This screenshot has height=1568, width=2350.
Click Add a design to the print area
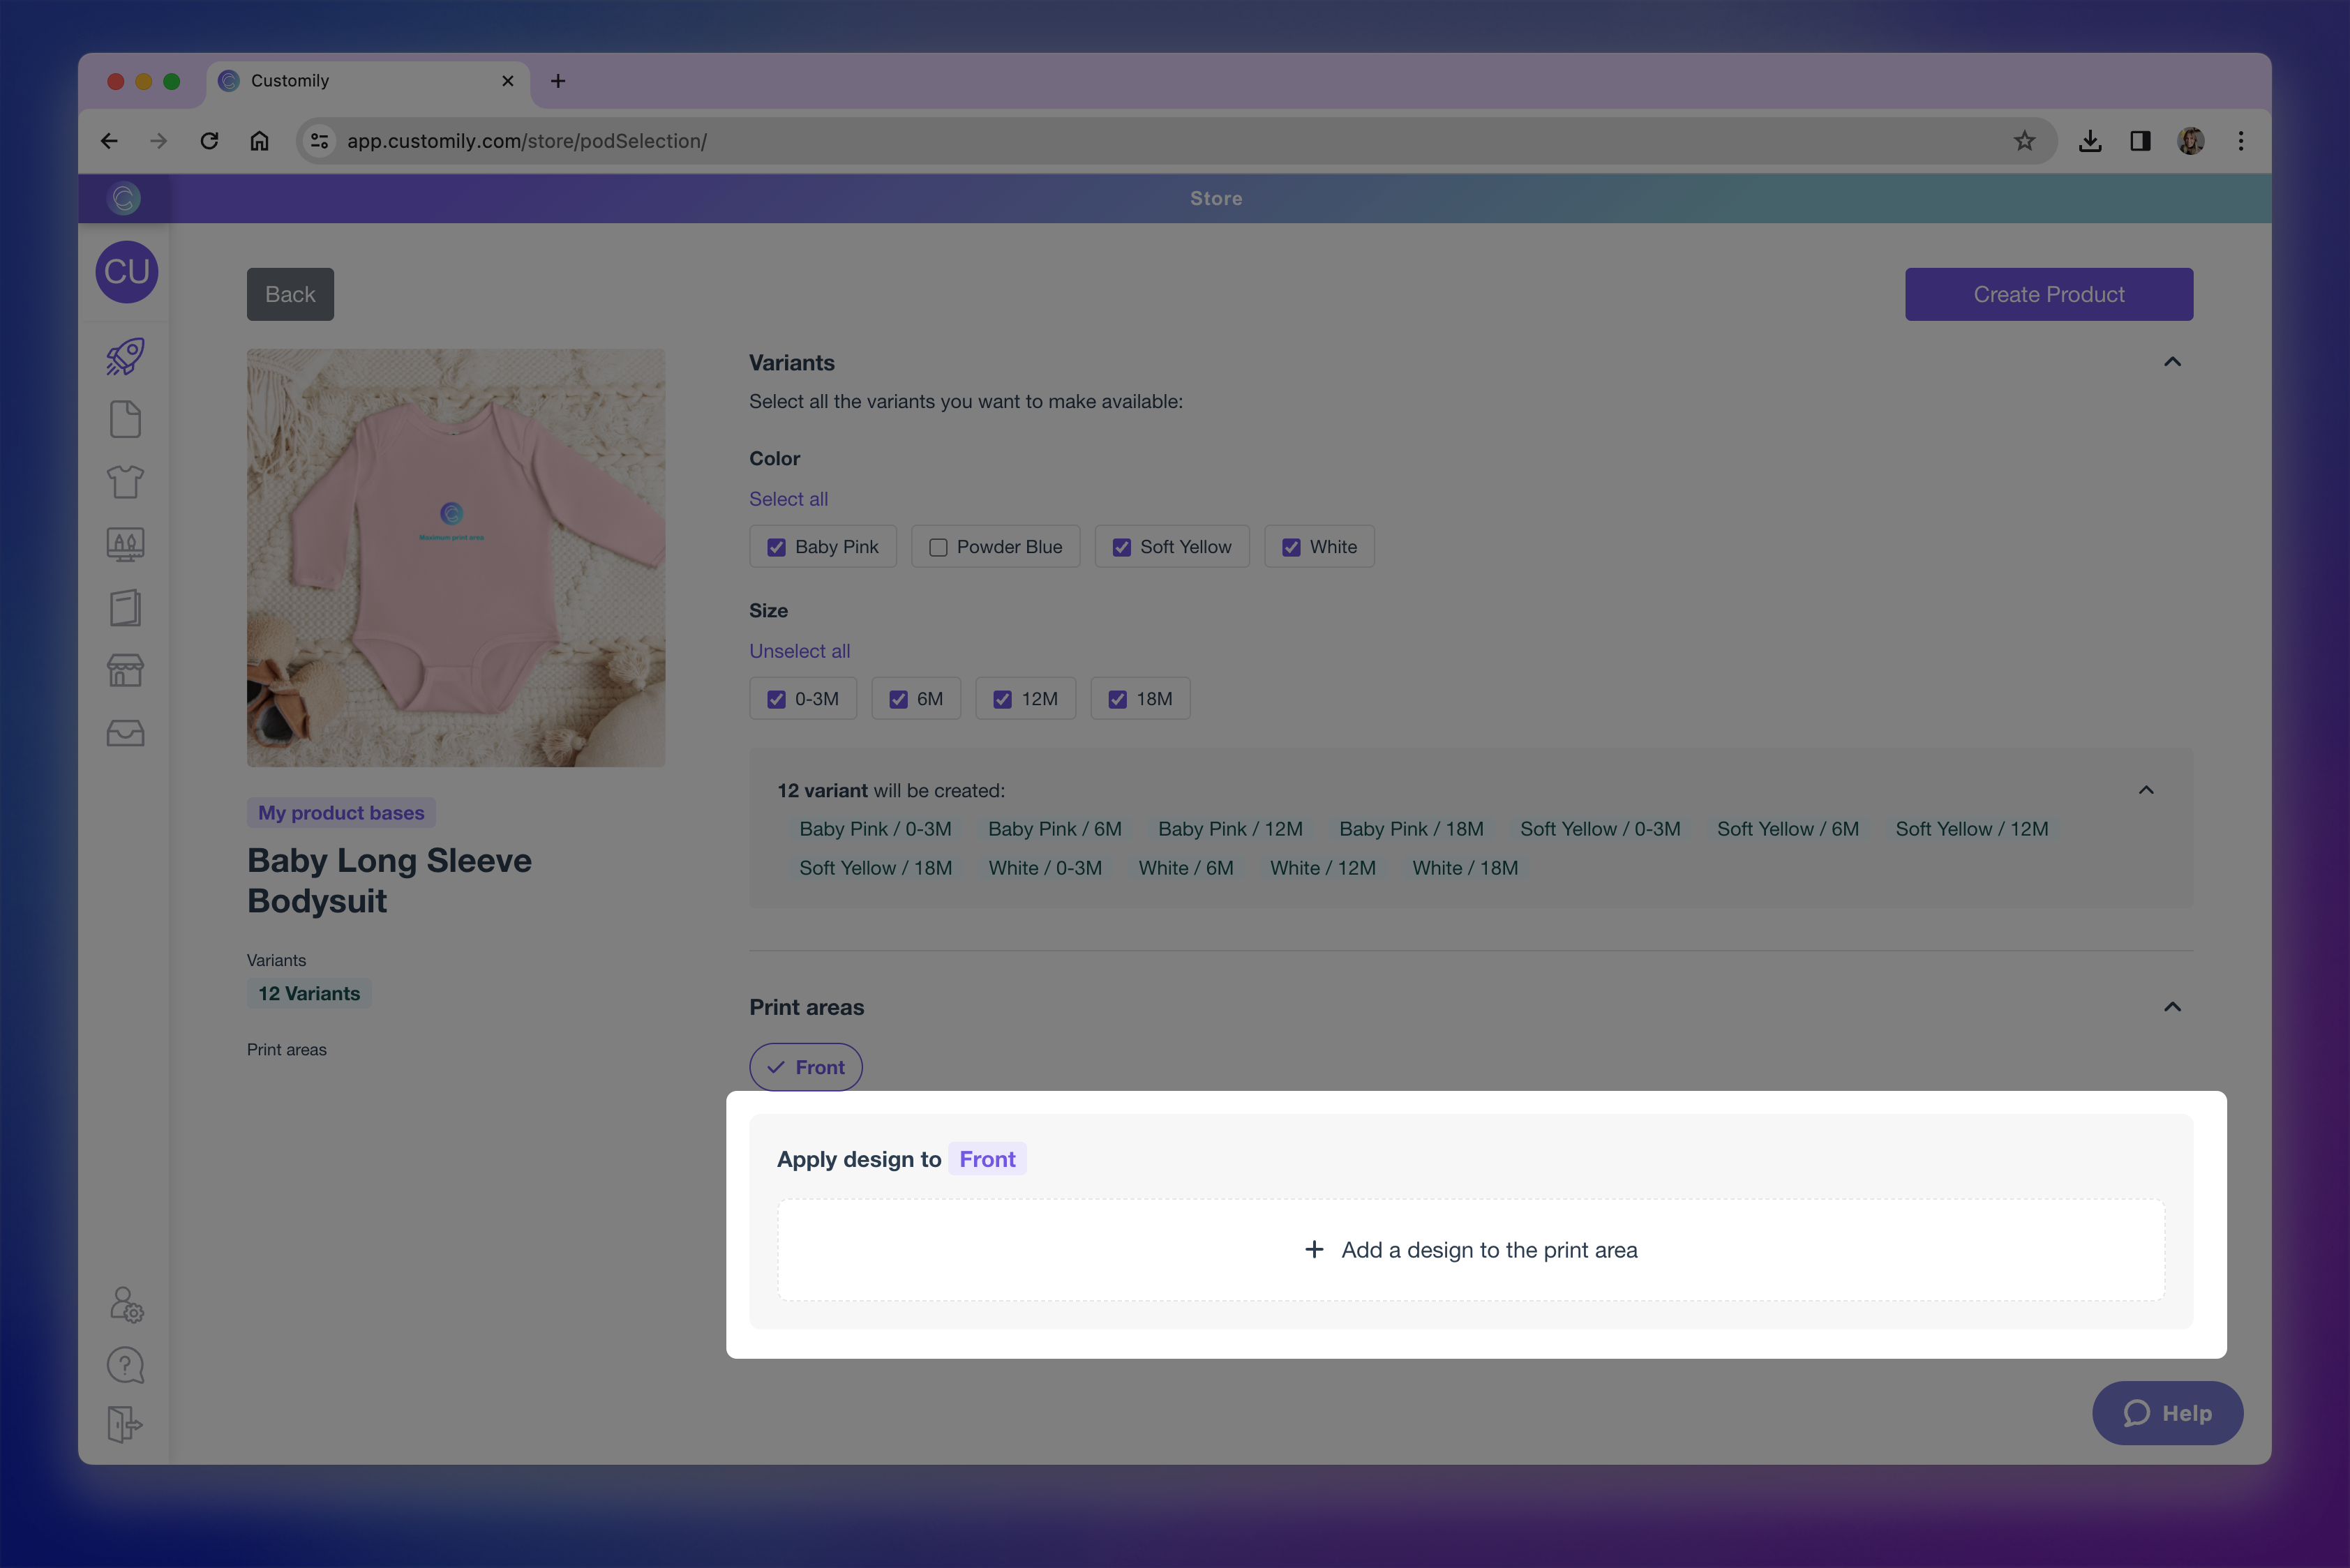pos(1471,1249)
